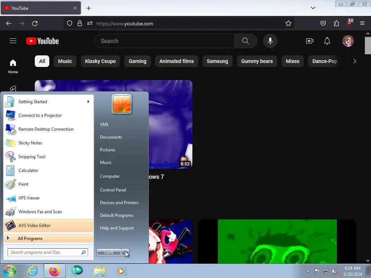Viewport: 371px width, 278px height.
Task: Select the All filter chip
Action: 42,61
